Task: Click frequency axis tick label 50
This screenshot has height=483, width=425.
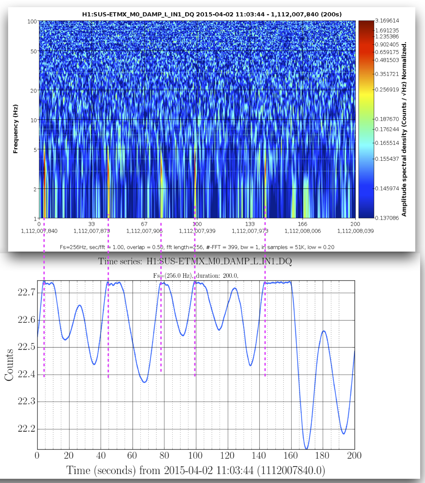Action: click(x=34, y=51)
